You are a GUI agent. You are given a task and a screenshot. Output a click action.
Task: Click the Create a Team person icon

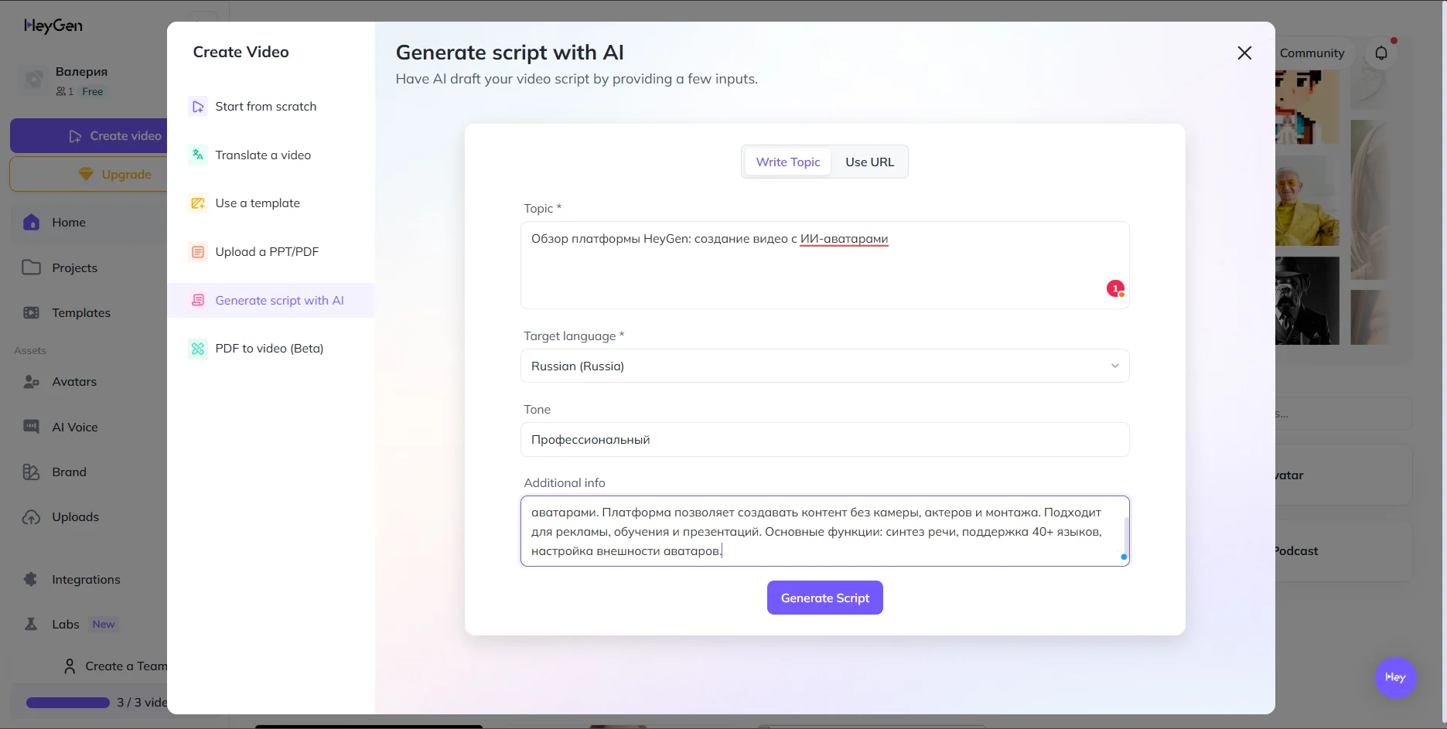[x=70, y=666]
